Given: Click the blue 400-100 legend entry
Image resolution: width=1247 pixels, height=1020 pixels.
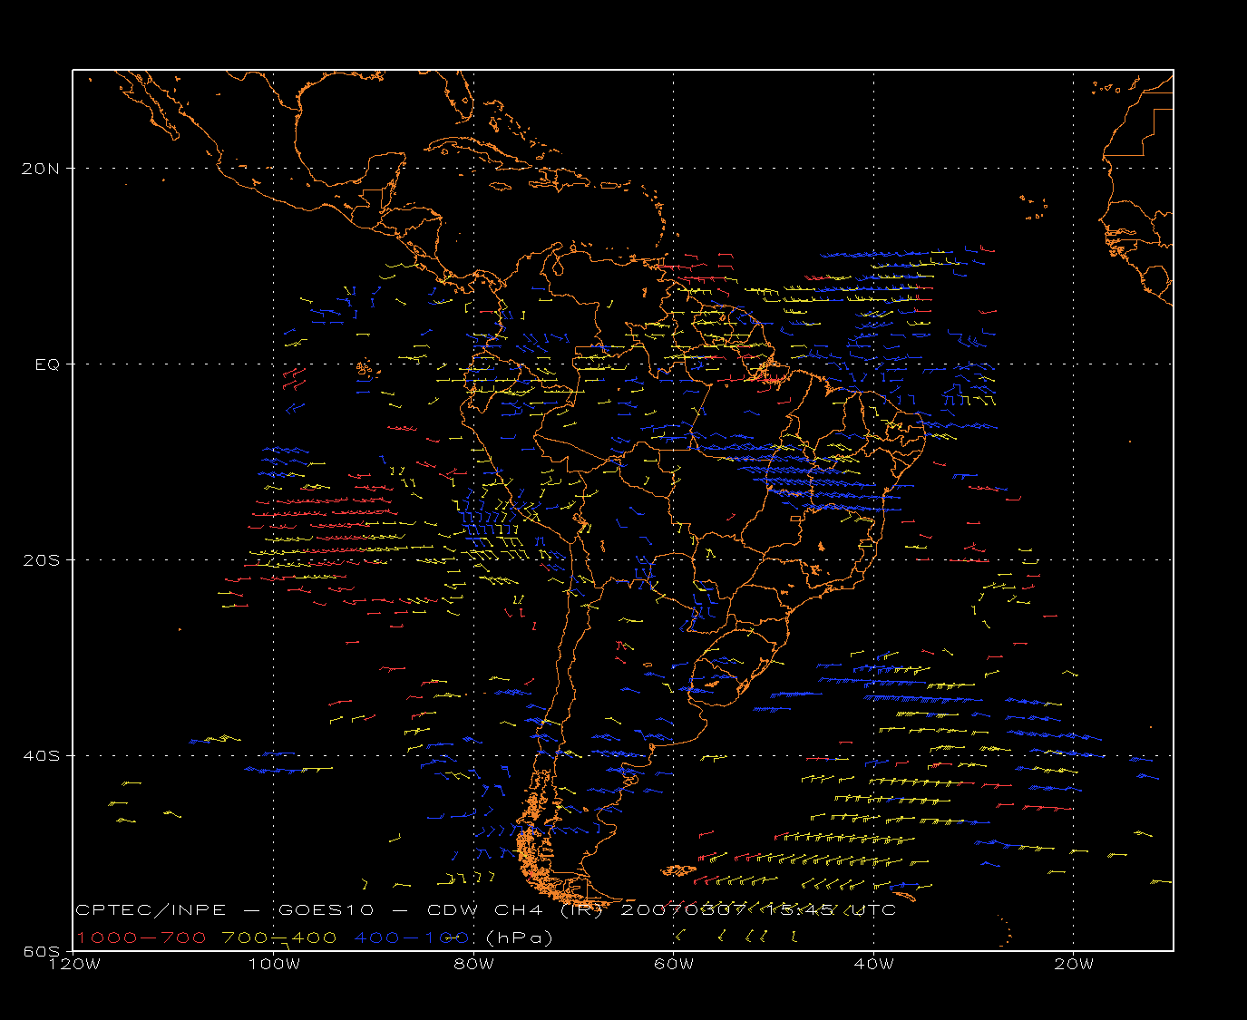Looking at the screenshot, I should (x=413, y=937).
